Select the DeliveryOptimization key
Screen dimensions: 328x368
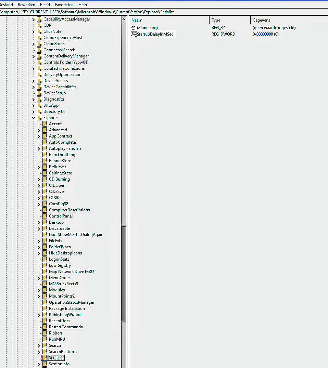point(62,75)
